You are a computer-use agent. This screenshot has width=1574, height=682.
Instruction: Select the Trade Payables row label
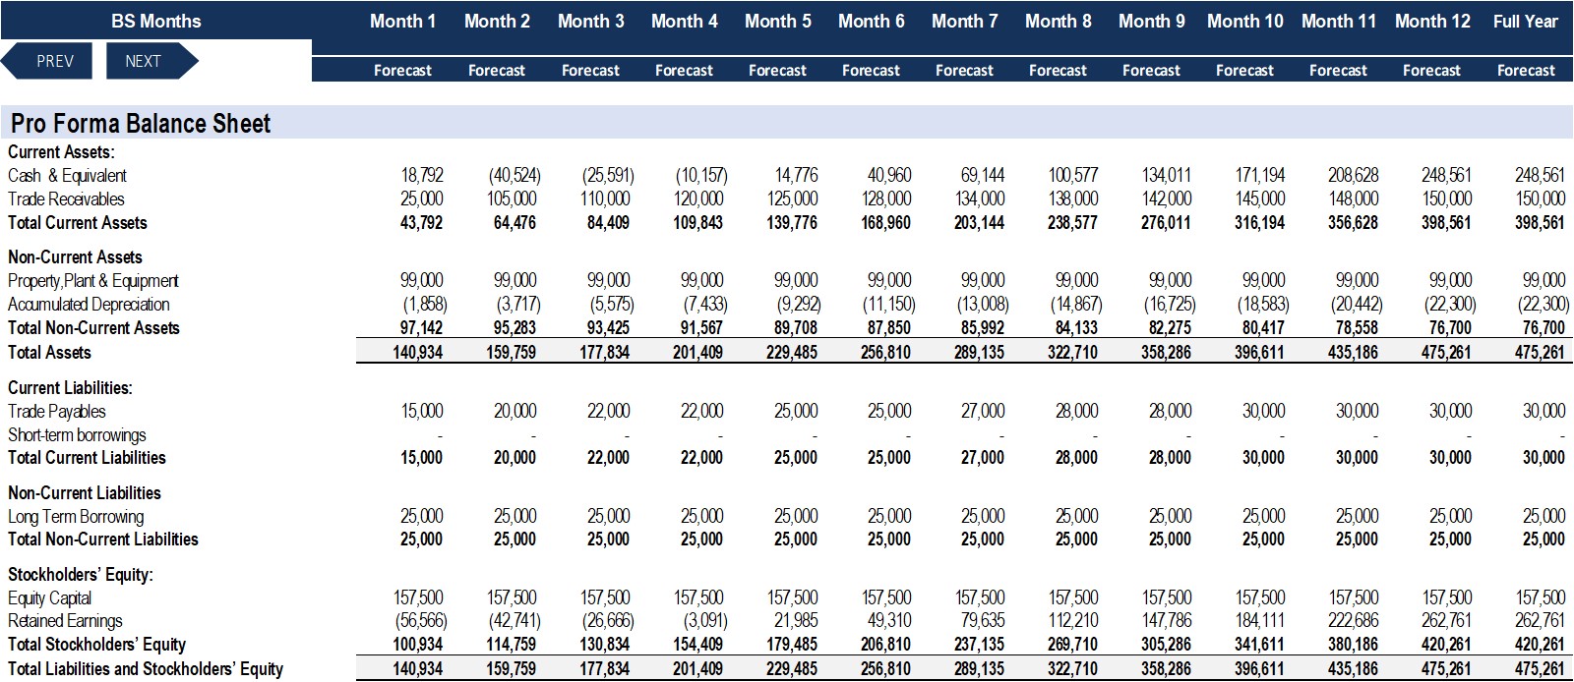coord(57,412)
